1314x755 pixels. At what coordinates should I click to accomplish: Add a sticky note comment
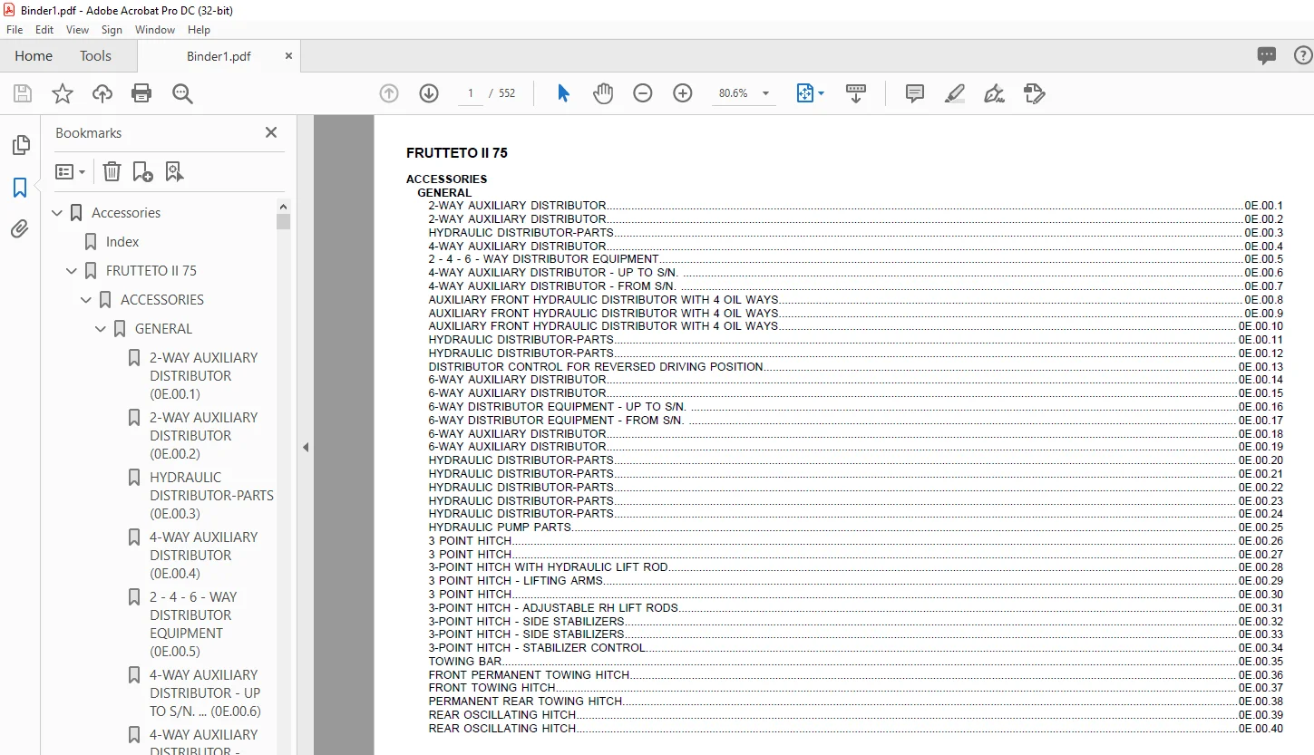915,93
